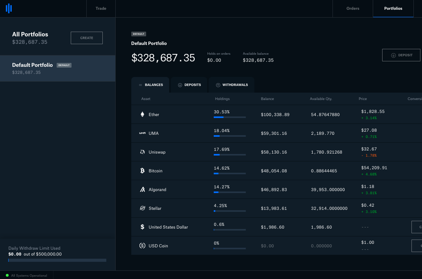Click the circular arrow icon in Deposit button
Viewport: 422px width, 279px height.
393,55
